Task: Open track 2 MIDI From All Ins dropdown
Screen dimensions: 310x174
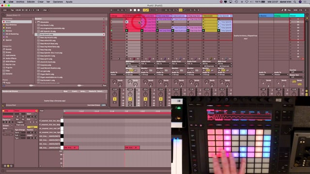Action: coord(133,64)
